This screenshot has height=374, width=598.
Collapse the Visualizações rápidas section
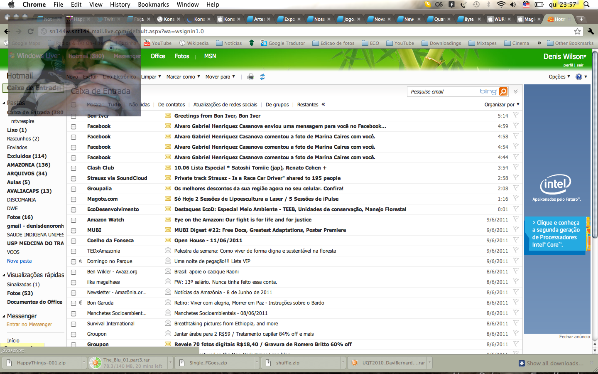pyautogui.click(x=4, y=275)
